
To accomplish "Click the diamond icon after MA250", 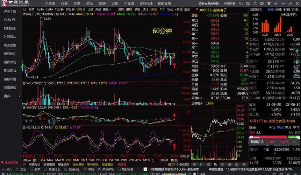I will tap(173, 14).
